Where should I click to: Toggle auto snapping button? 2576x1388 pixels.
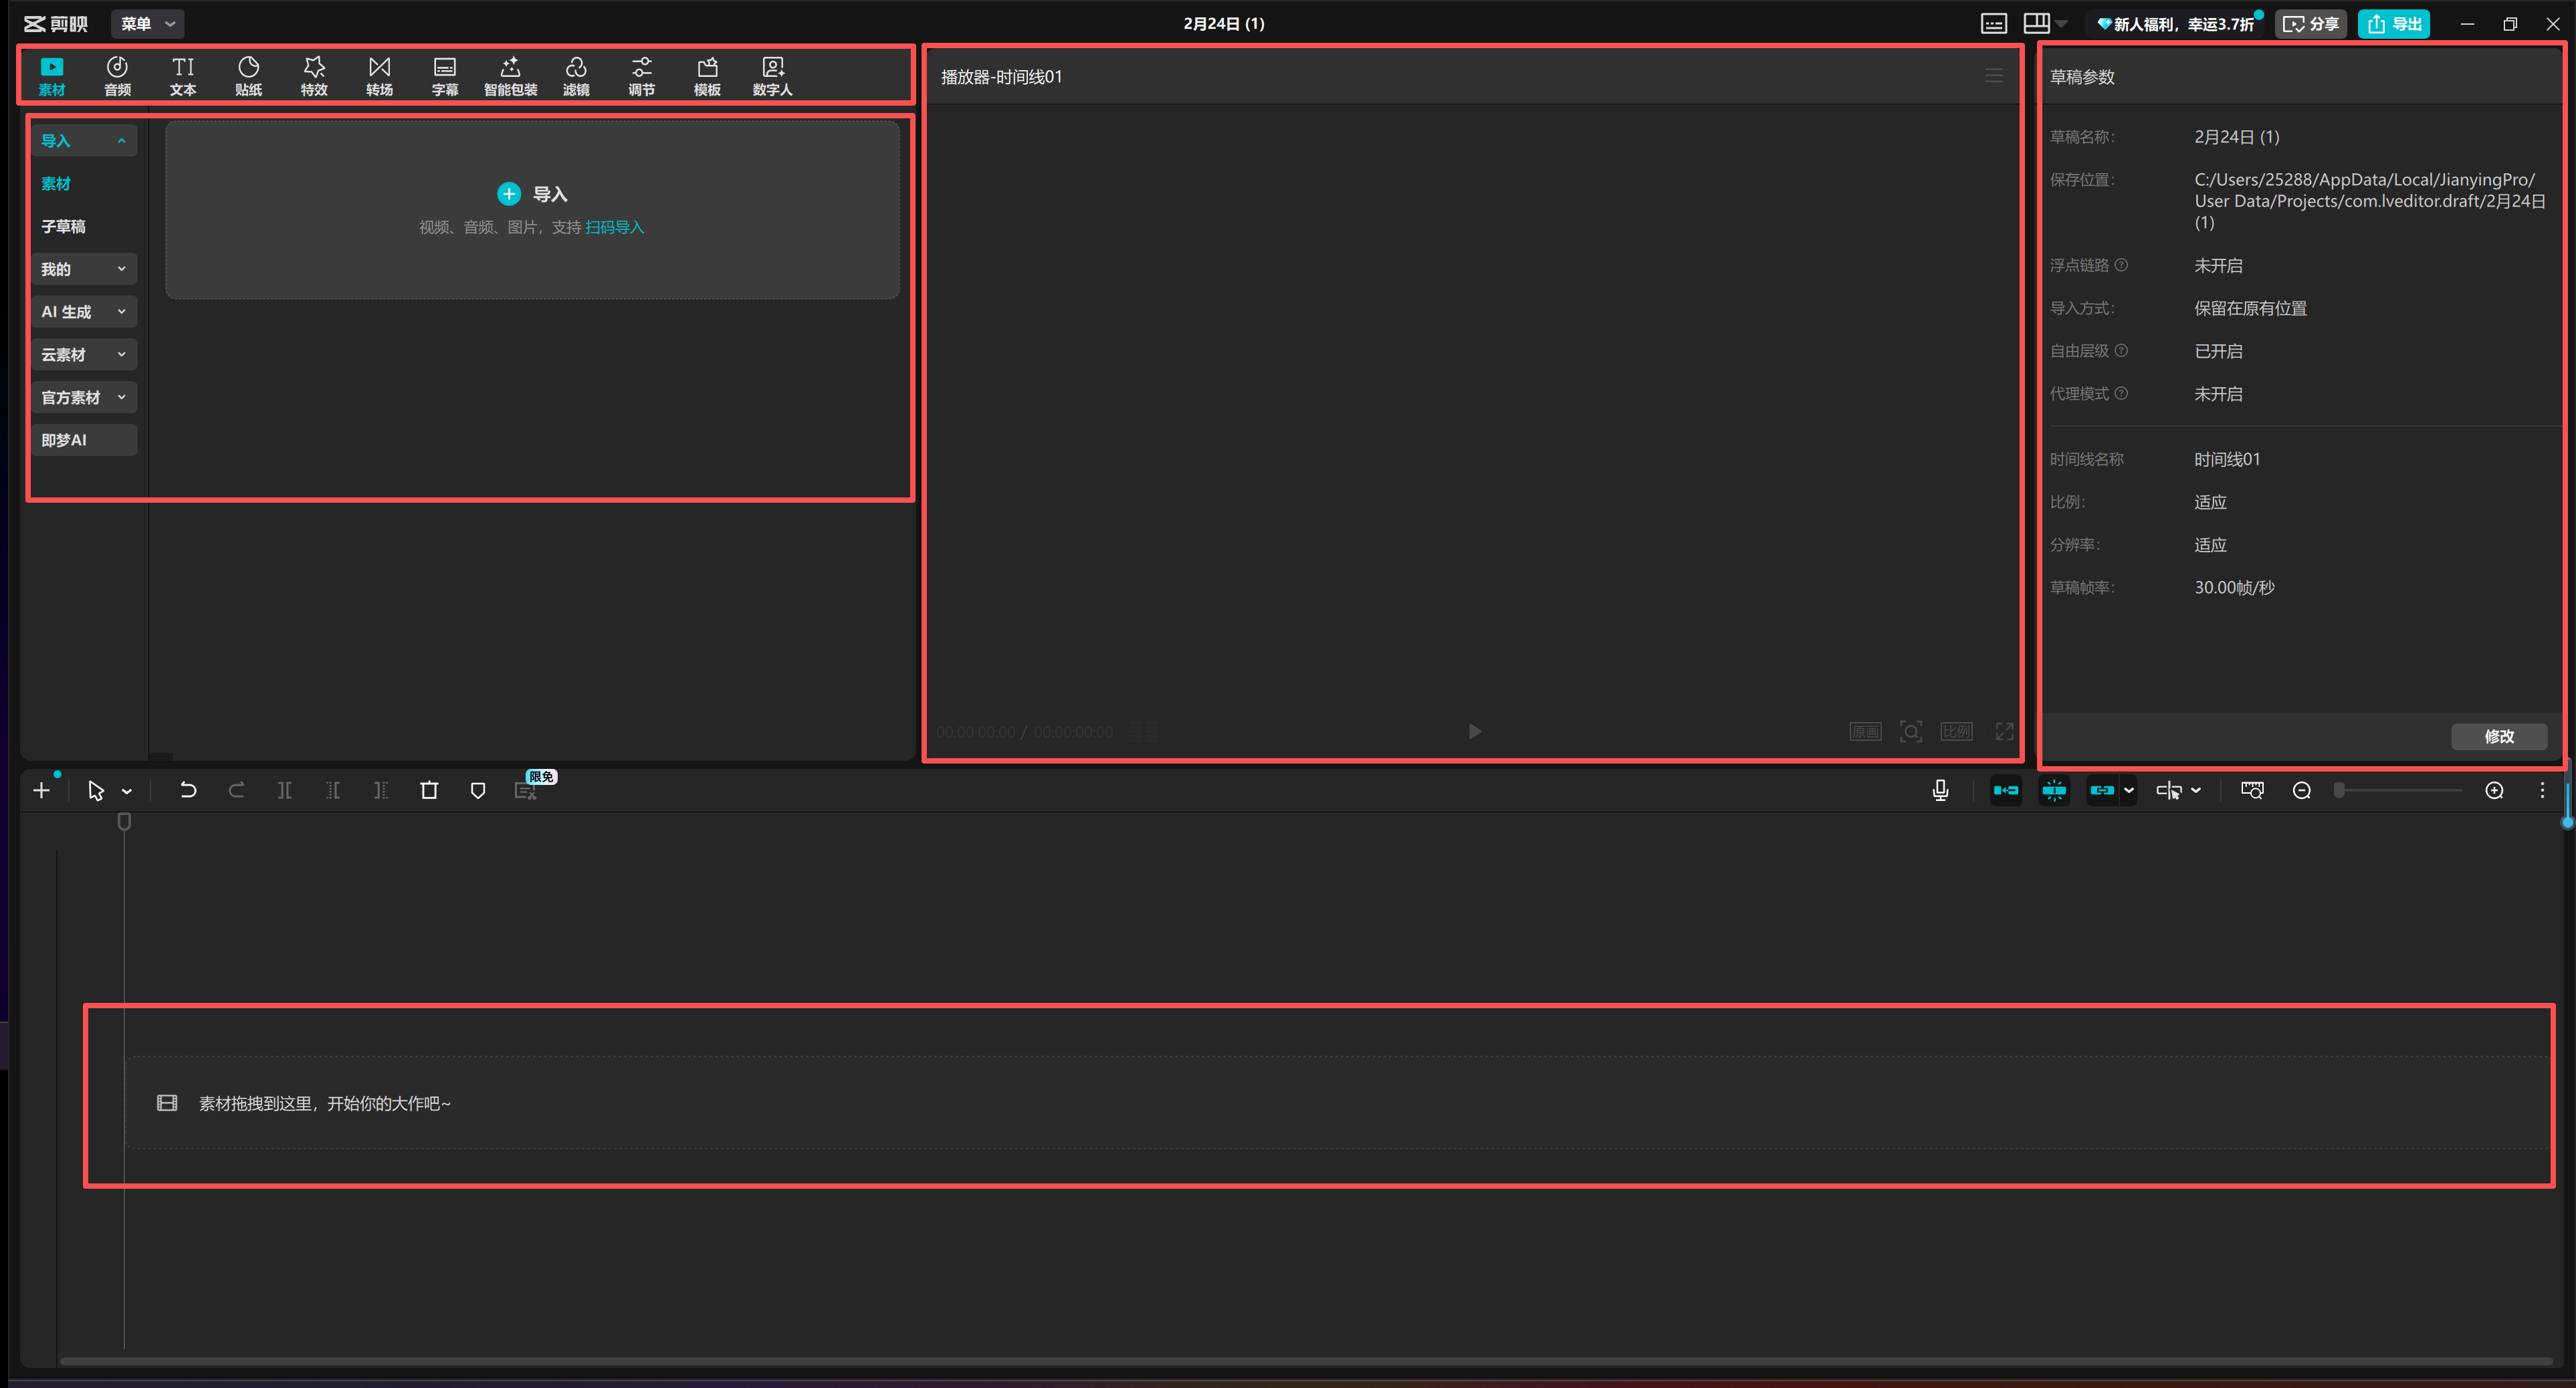[x=2054, y=790]
